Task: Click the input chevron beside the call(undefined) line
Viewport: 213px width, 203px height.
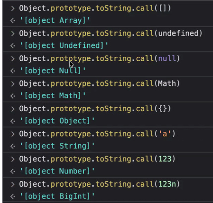Action: click(x=13, y=34)
